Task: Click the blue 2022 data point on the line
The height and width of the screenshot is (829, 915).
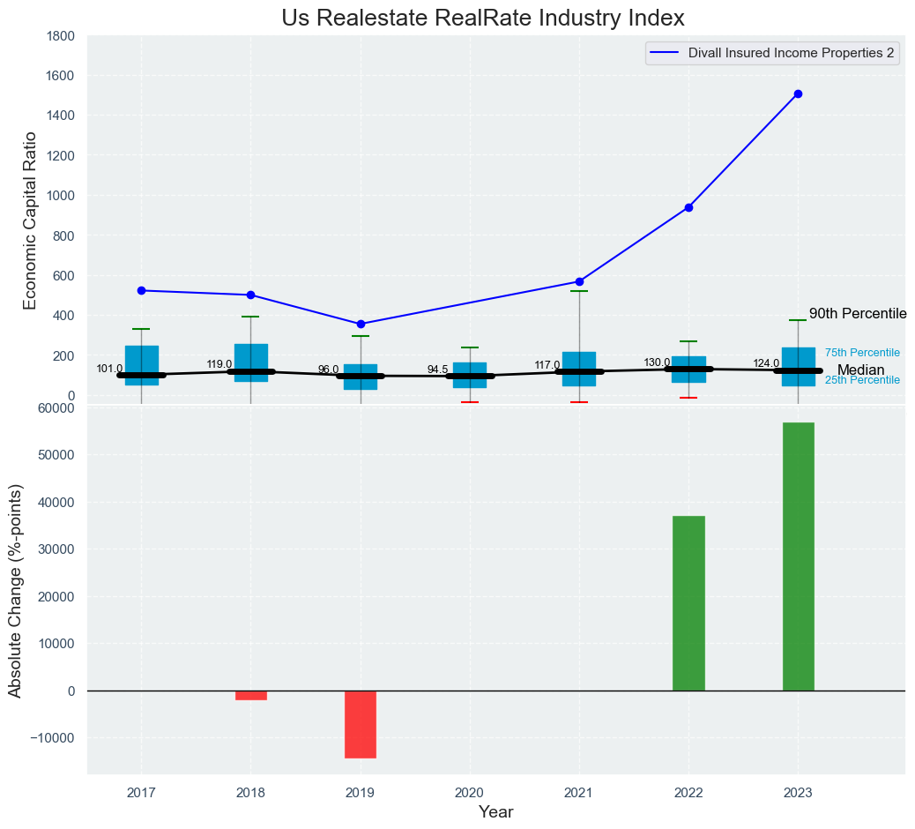Action: coord(688,207)
